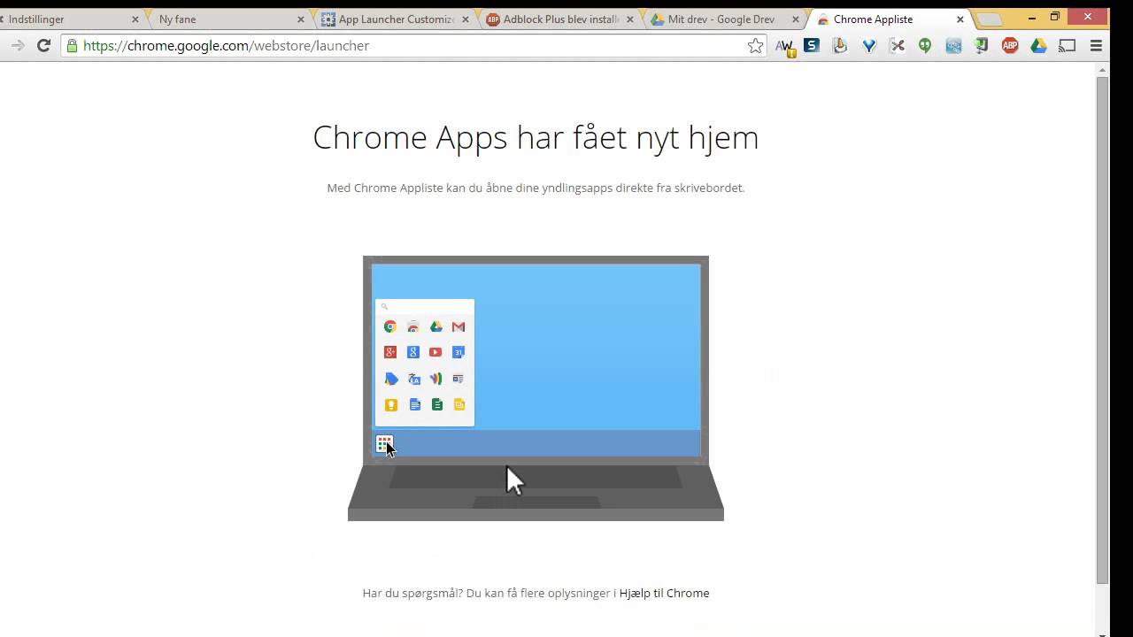
Task: Click the blue Y-shaped extension icon
Action: [x=868, y=46]
